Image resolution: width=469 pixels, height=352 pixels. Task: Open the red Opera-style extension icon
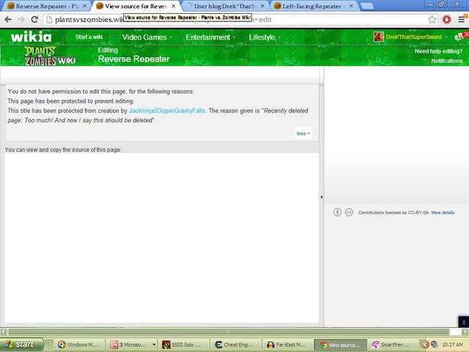446,20
